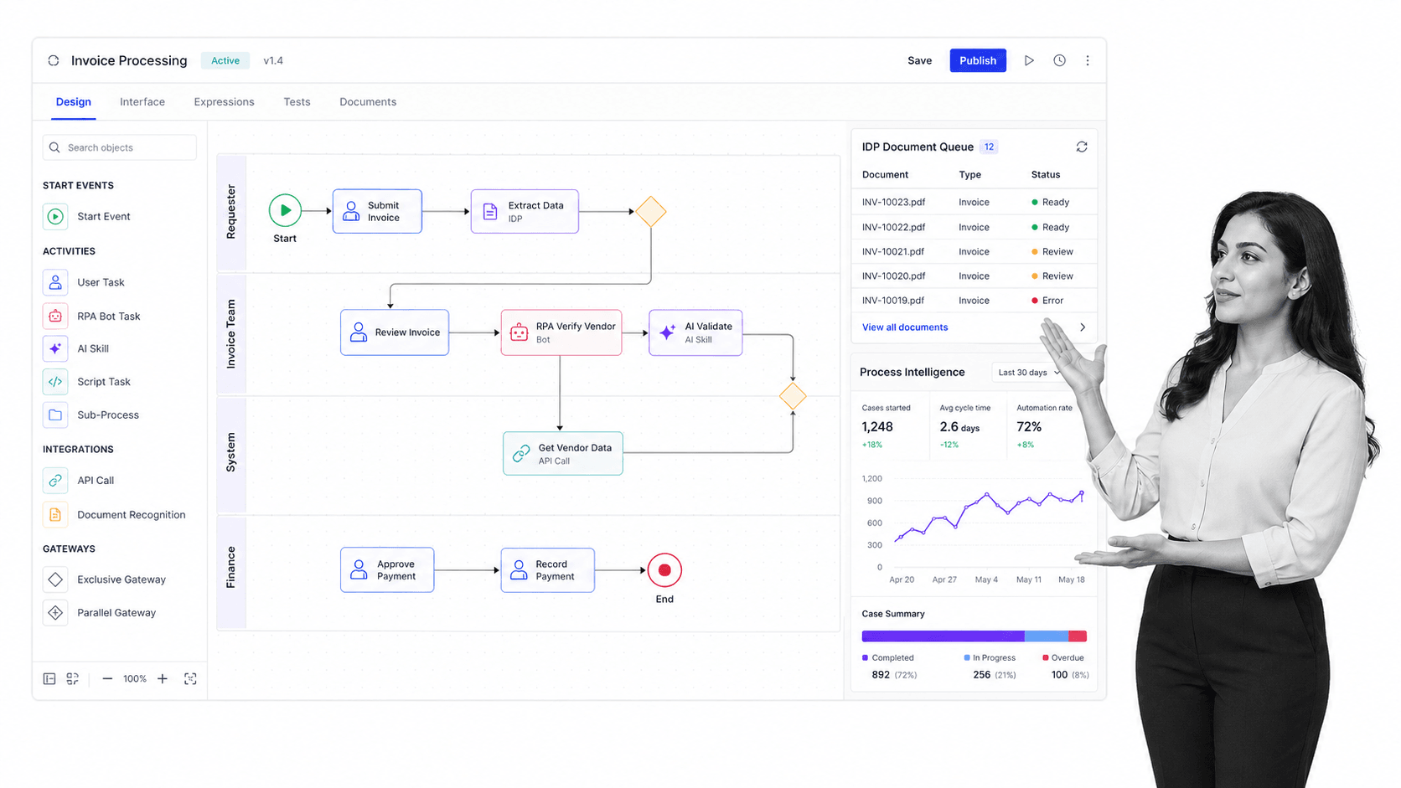
Task: Open the three-dot more options menu
Action: pos(1088,60)
